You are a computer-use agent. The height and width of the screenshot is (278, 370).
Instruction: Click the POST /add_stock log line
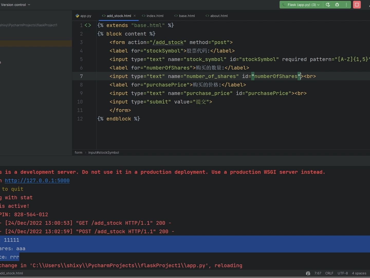click(x=87, y=231)
